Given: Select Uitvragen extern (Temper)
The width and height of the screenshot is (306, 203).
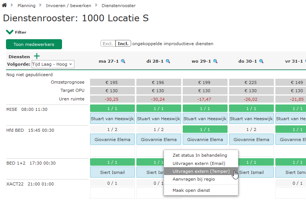Looking at the screenshot, I should [x=201, y=172].
